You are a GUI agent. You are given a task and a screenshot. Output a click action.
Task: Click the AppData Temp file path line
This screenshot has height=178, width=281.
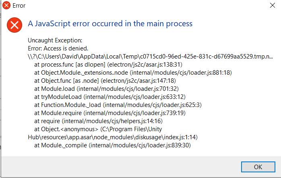(x=150, y=57)
